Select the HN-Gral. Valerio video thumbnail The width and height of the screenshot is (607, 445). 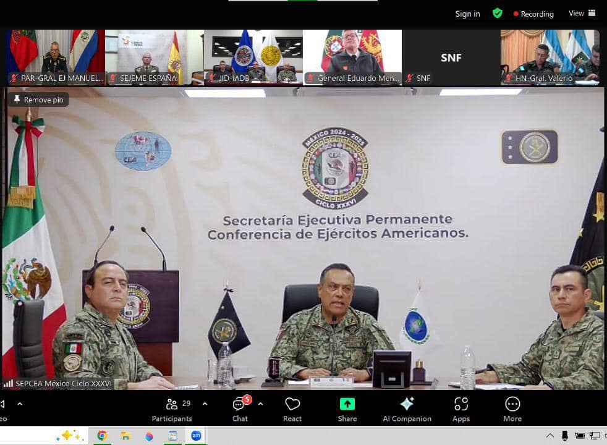click(x=550, y=57)
